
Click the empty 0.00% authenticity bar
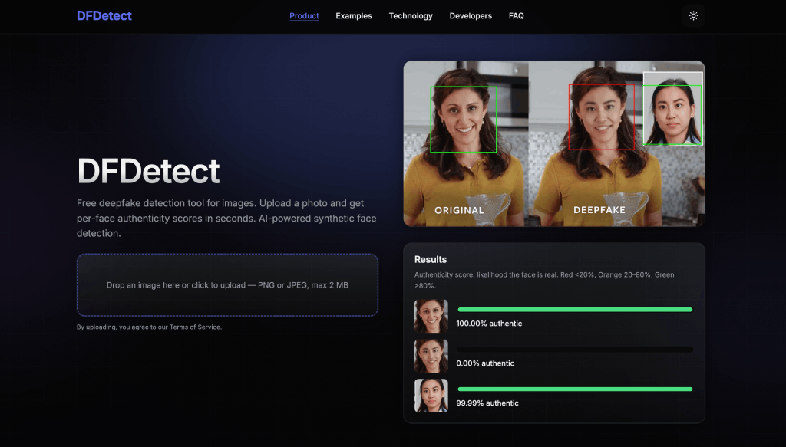[575, 349]
